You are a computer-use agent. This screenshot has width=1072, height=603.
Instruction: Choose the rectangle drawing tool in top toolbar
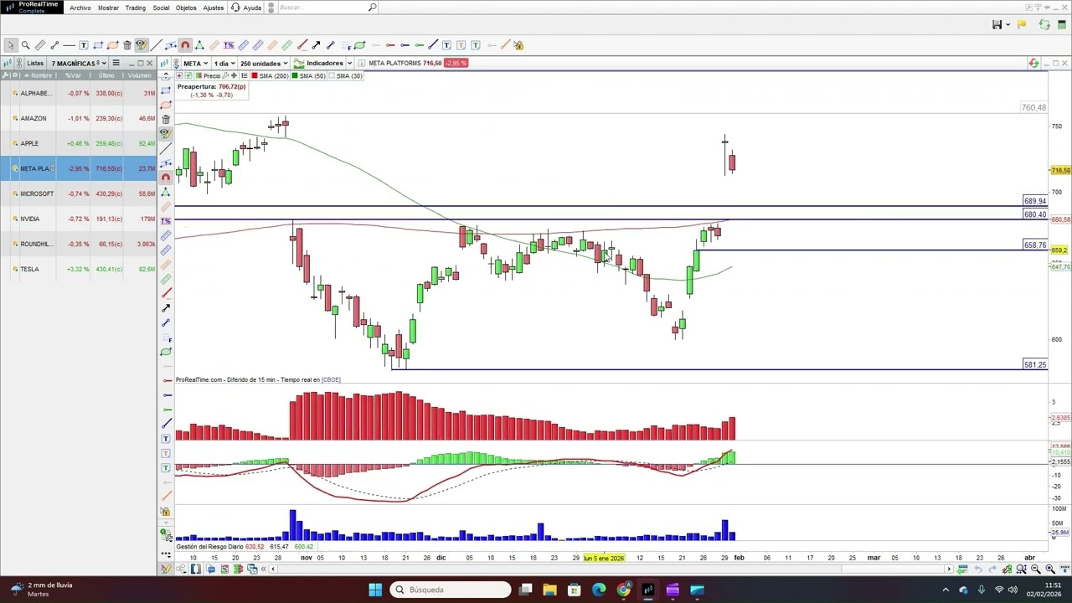tap(98, 45)
